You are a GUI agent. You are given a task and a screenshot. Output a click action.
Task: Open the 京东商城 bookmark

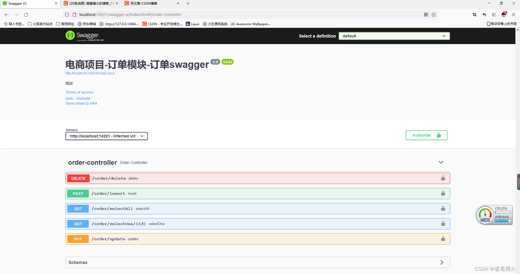[x=87, y=24]
